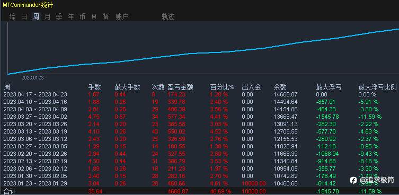Switch to the 综 summary tab
Viewport: 399px width, 195px height.
pos(13,17)
